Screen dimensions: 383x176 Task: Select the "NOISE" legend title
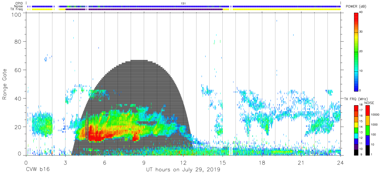pos(369,103)
